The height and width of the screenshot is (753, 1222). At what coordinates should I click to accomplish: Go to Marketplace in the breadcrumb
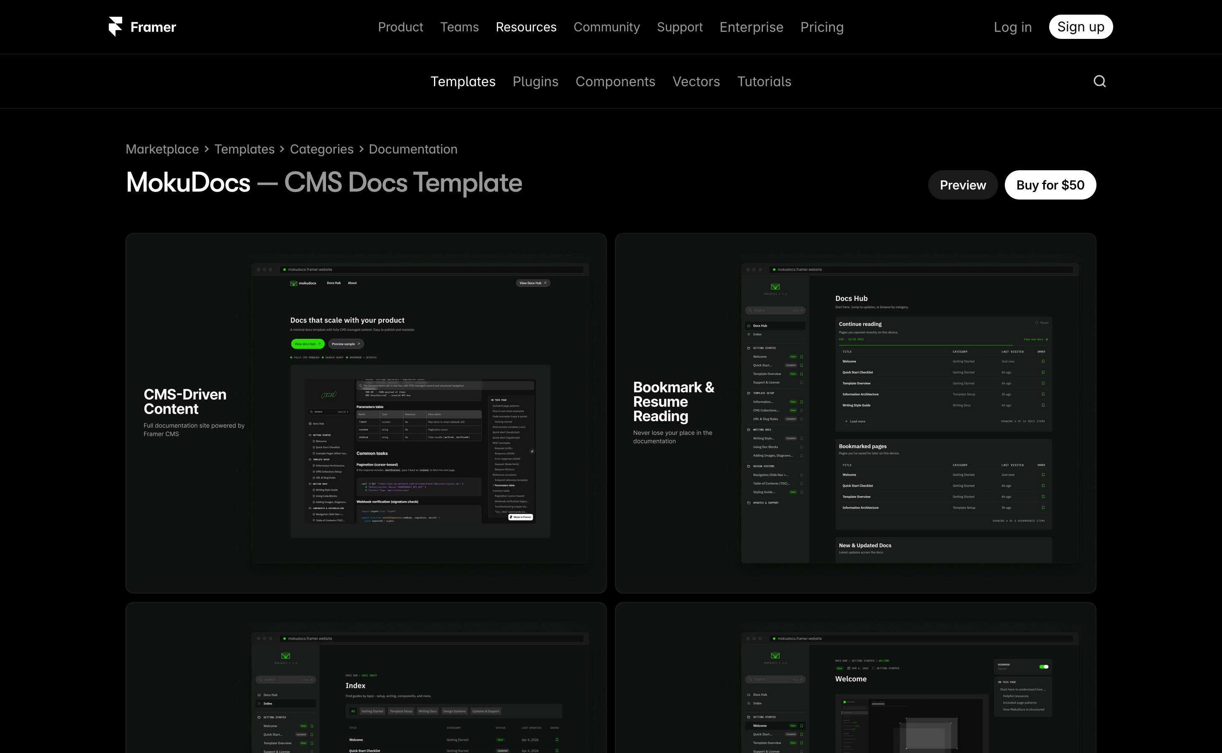point(162,149)
